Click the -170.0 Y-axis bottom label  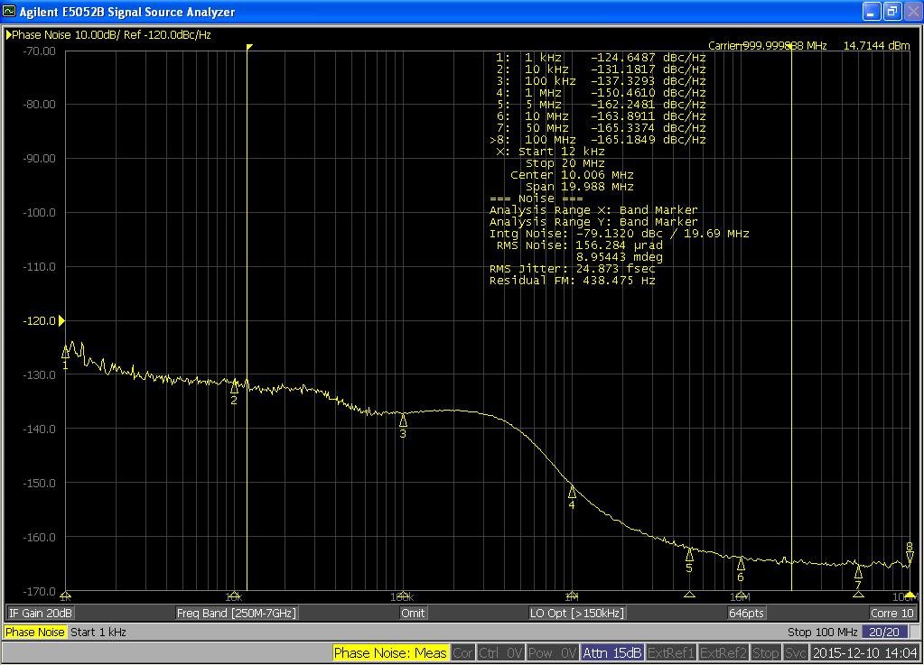tap(39, 591)
